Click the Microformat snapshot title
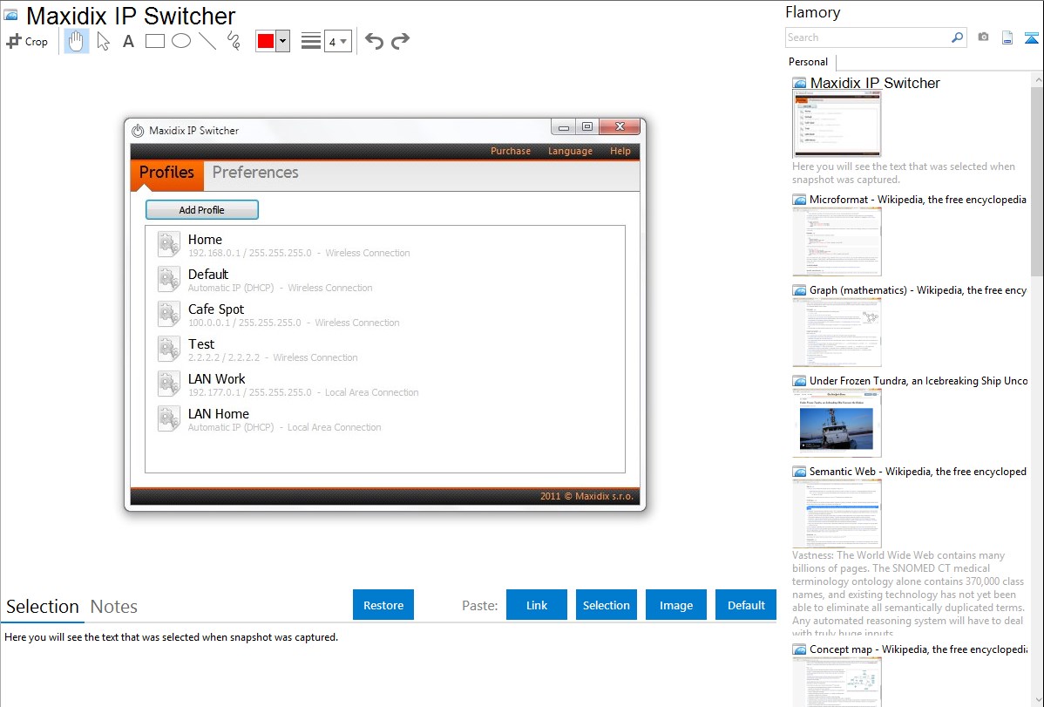Viewport: 1044px width, 707px height. [918, 200]
